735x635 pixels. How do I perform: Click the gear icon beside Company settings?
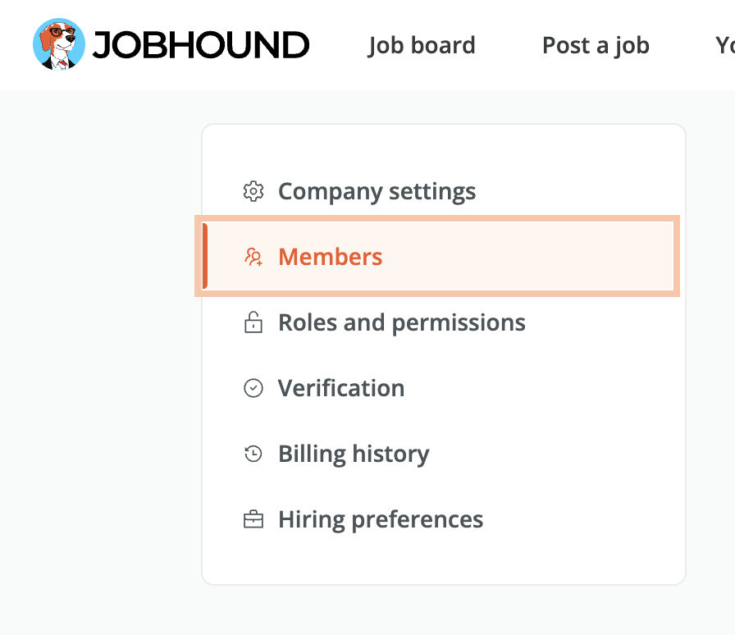[253, 191]
